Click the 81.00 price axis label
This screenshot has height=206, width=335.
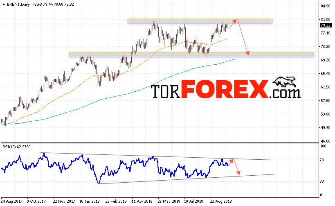(325, 20)
